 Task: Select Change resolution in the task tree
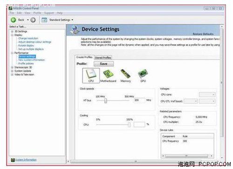28,38
